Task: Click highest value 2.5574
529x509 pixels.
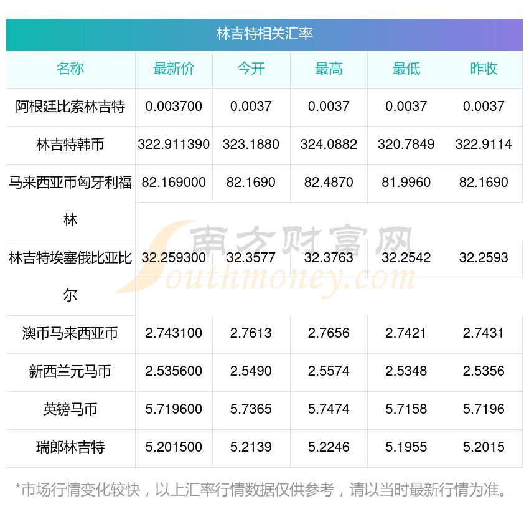Action: pyautogui.click(x=329, y=371)
